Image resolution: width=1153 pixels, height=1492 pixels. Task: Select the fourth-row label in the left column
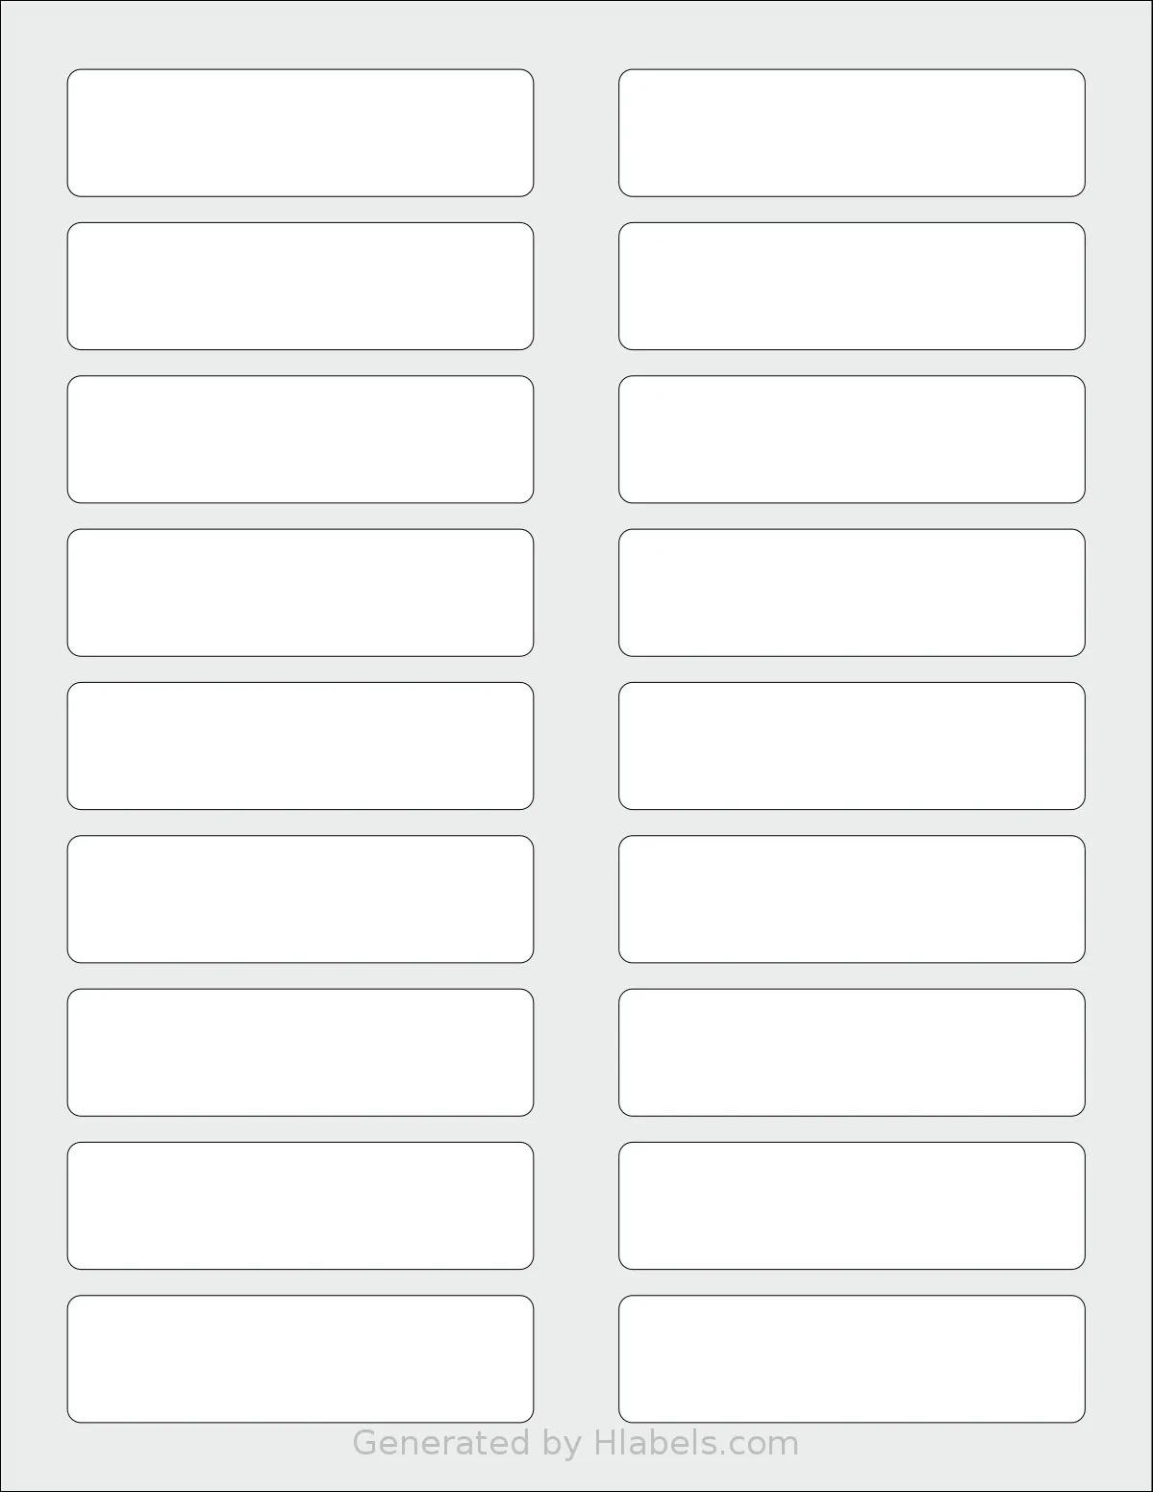(x=300, y=593)
